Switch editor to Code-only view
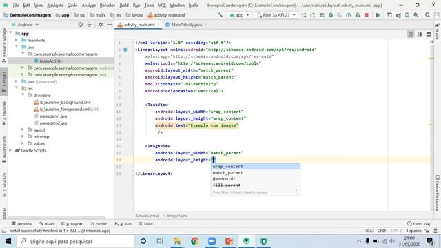This screenshot has width=441, height=248. [411, 34]
